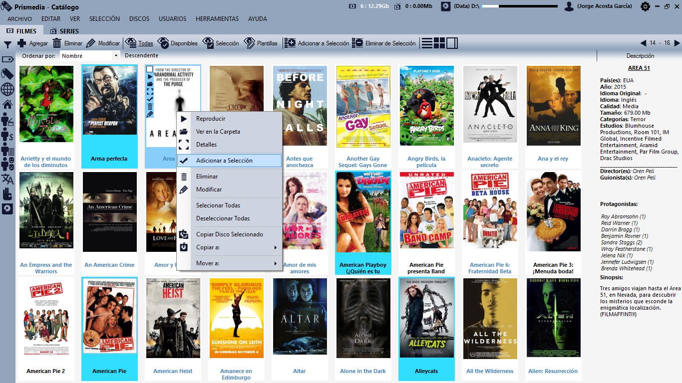This screenshot has height=383, width=682.
Task: Click the D:\ disk usage bar
Action: [x=520, y=6]
